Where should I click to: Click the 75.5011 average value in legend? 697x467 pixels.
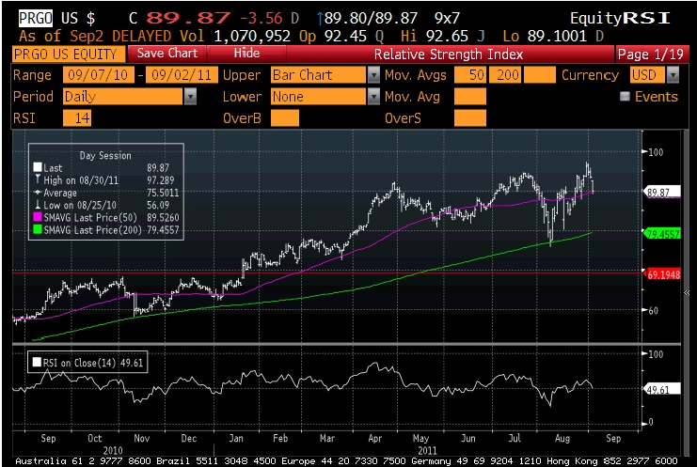click(x=163, y=193)
